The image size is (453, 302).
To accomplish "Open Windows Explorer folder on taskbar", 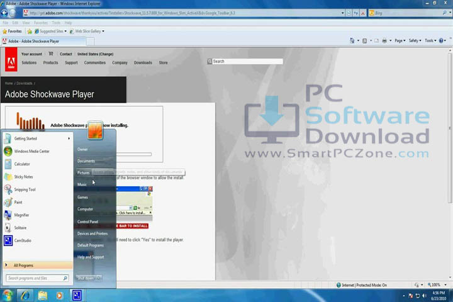I will 43,295.
